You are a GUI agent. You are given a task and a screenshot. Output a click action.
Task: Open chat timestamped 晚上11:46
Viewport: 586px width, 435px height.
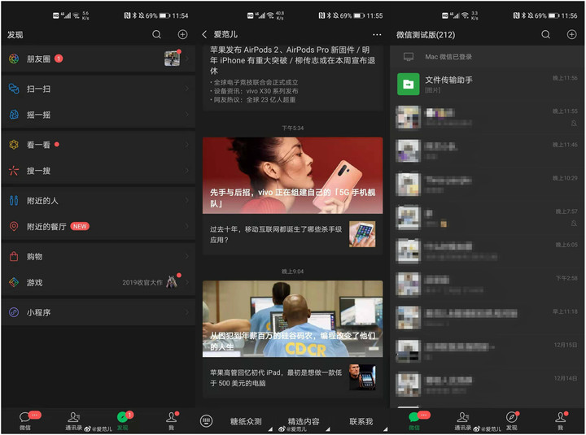click(488, 151)
